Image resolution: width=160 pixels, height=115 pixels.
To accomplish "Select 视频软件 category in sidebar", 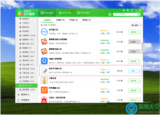I will 27,40.
